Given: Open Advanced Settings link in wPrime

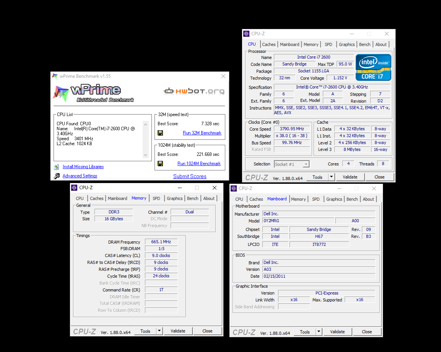Looking at the screenshot, I should (x=80, y=176).
